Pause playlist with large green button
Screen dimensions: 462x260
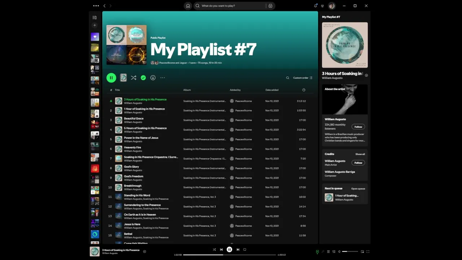point(111,78)
